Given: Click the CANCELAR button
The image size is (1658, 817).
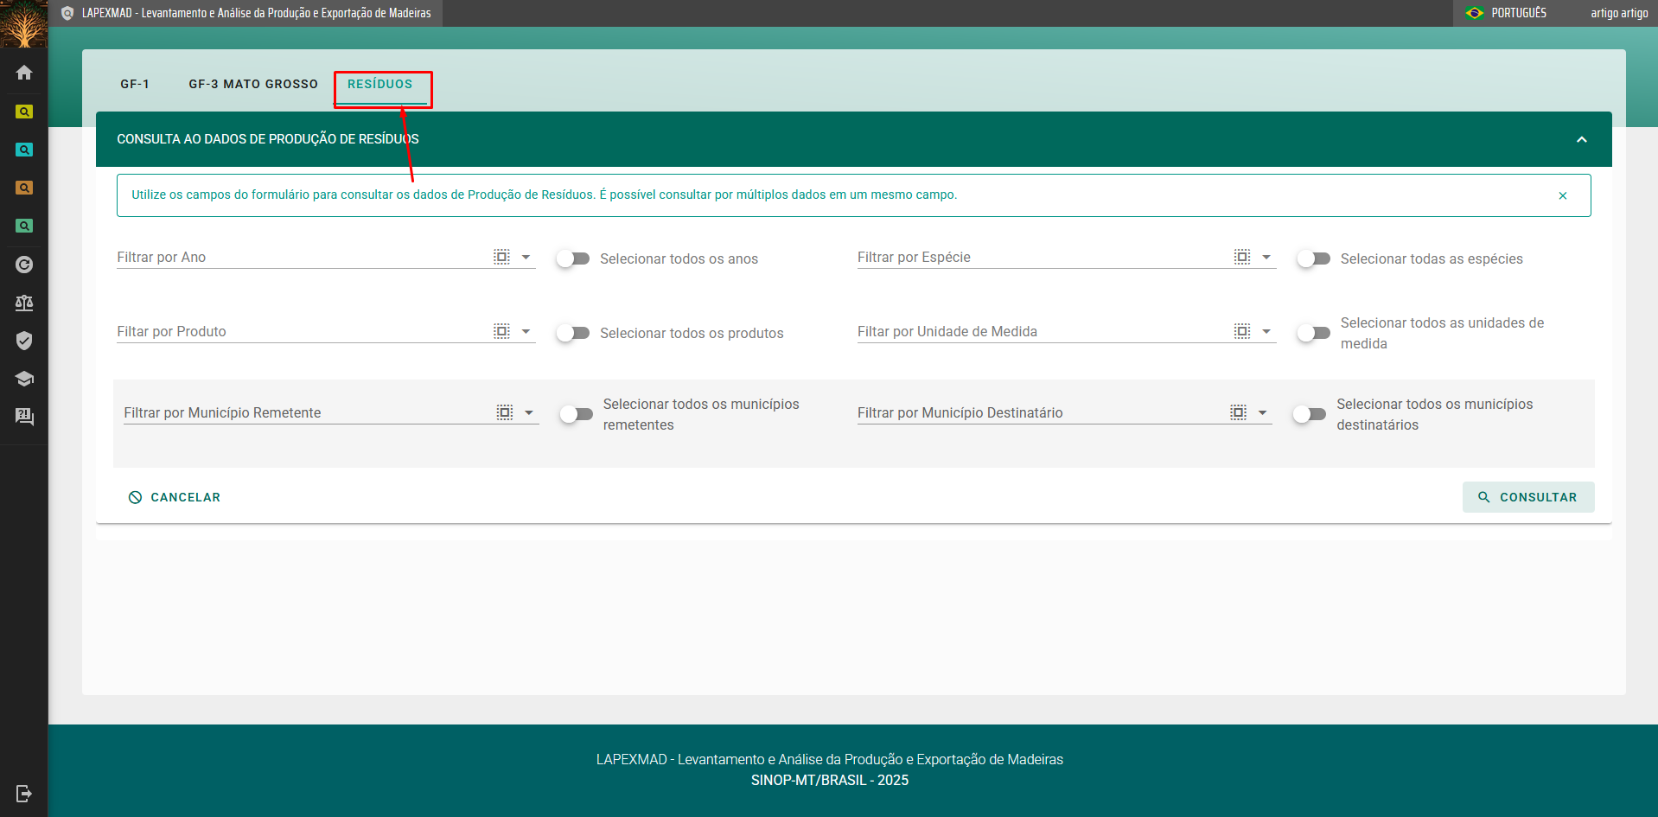Looking at the screenshot, I should tap(175, 497).
